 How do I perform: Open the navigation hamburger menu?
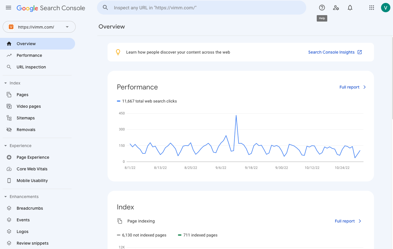coord(8,8)
